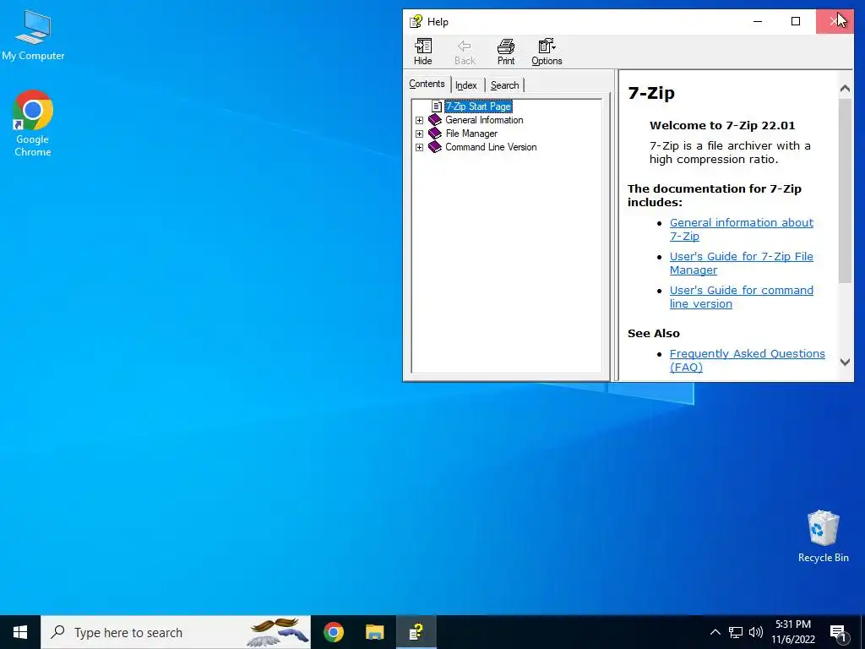The image size is (865, 649).
Task: Click the 'Welcome to 7-Zip 22.01' text
Action: [722, 125]
